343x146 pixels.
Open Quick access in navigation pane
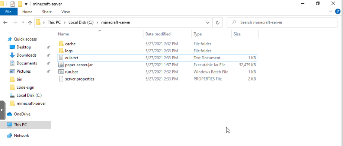25,39
